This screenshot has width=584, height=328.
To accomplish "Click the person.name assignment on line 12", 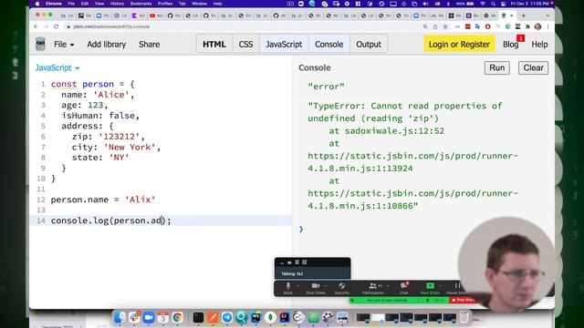I will pyautogui.click(x=103, y=200).
